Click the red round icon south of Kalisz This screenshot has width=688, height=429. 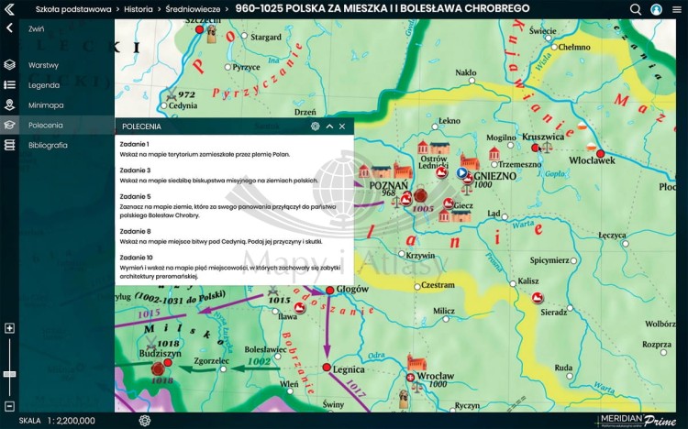[x=537, y=298]
